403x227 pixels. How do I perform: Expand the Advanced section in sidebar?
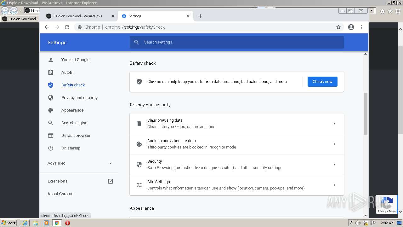click(79, 163)
